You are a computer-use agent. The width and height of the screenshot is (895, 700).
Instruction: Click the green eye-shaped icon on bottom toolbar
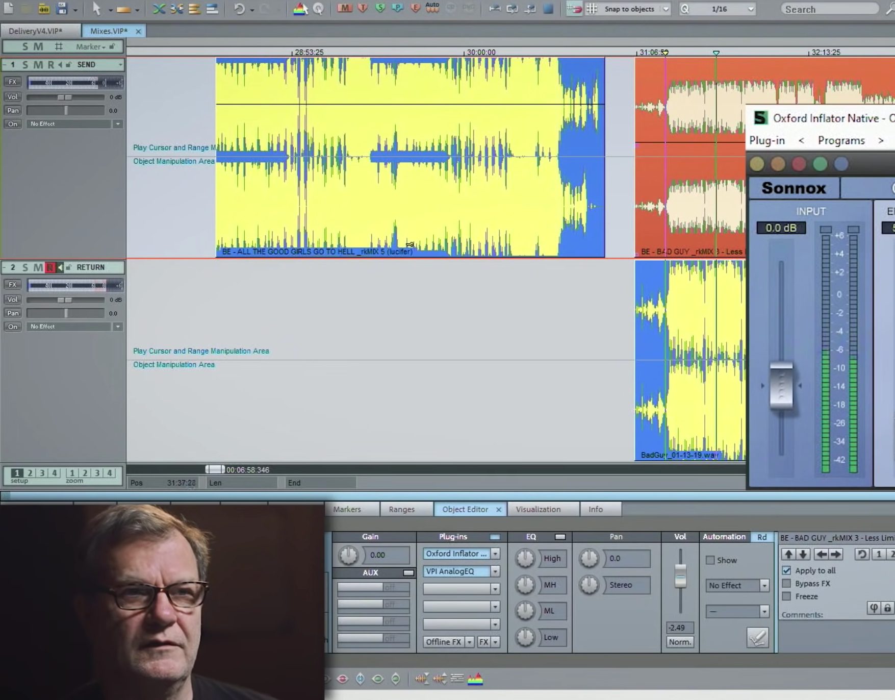click(378, 679)
